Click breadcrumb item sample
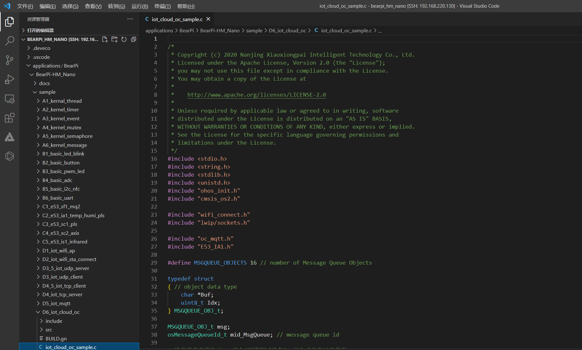 (x=254, y=30)
